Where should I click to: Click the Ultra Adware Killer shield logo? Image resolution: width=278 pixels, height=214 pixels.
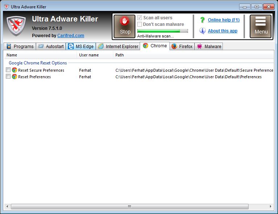tap(16, 26)
